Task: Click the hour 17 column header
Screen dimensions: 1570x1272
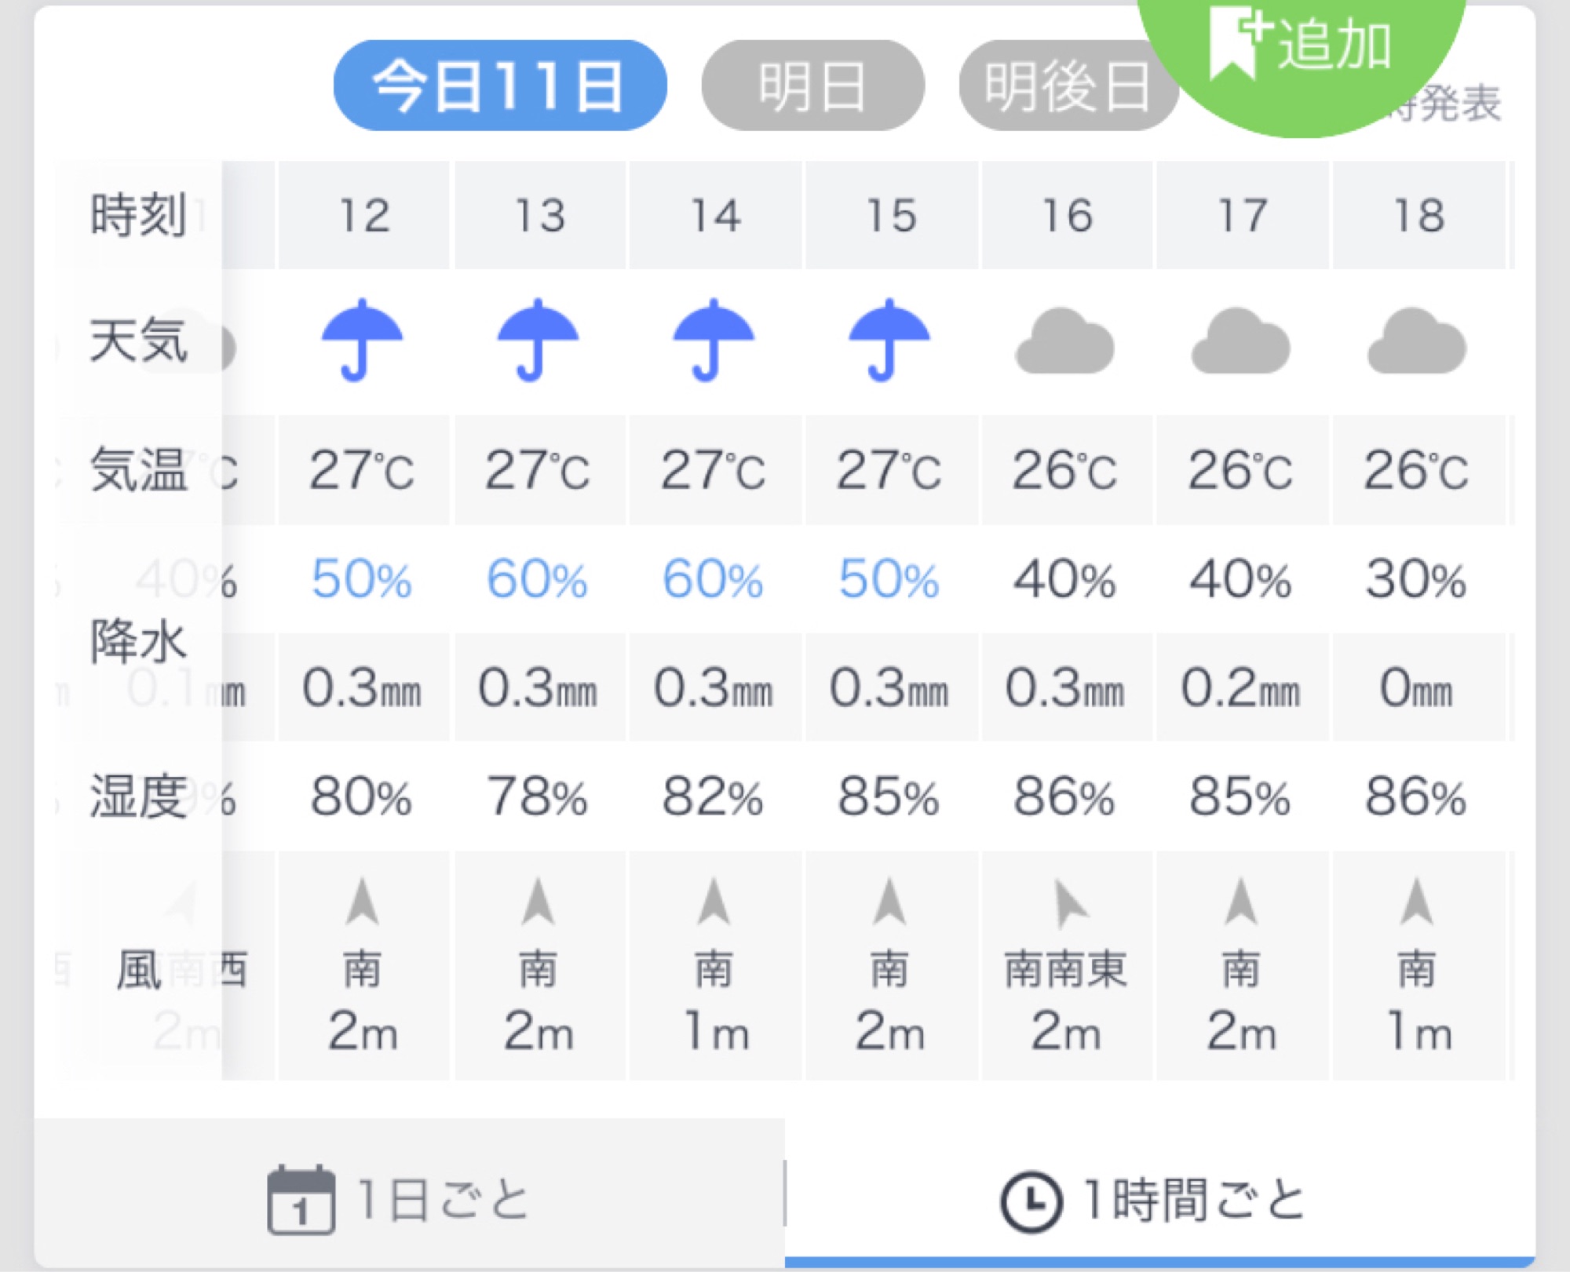Action: coord(1242,215)
